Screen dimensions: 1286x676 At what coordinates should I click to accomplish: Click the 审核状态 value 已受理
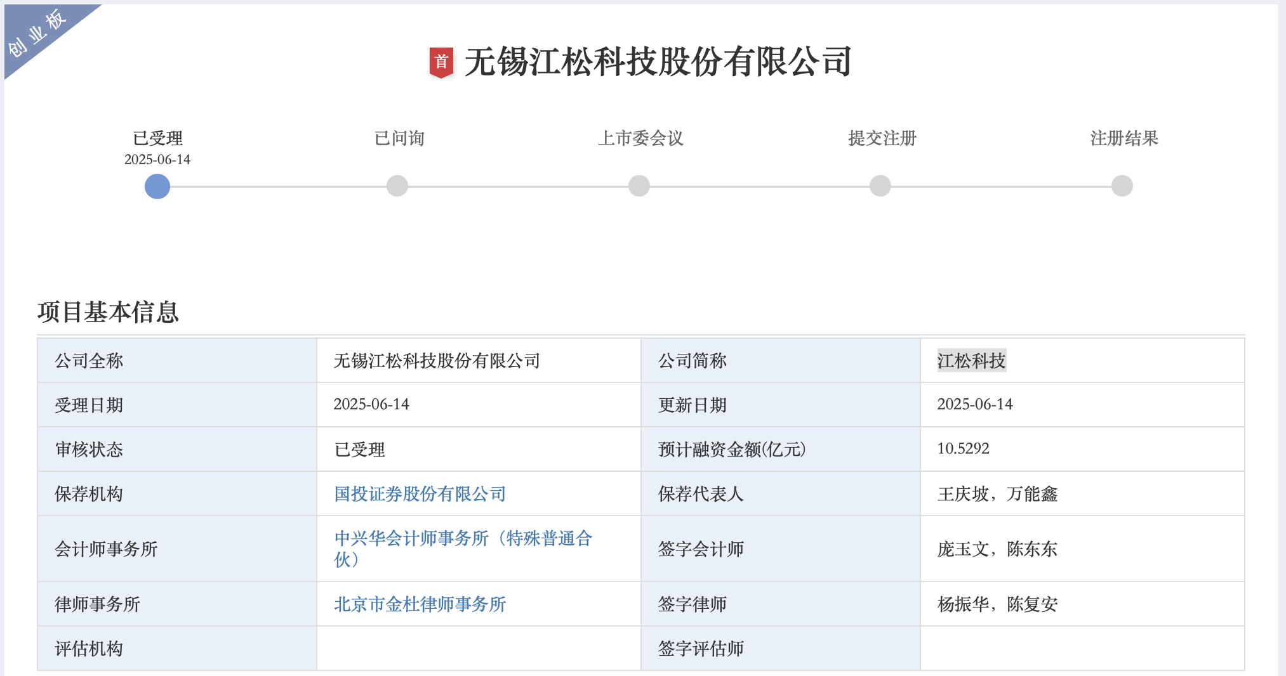[359, 450]
